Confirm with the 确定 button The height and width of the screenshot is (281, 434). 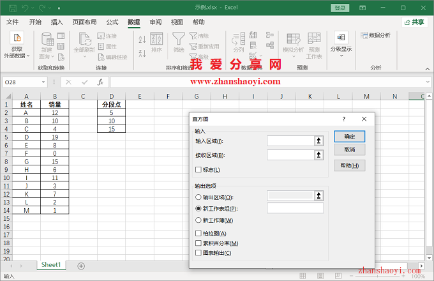click(x=349, y=137)
